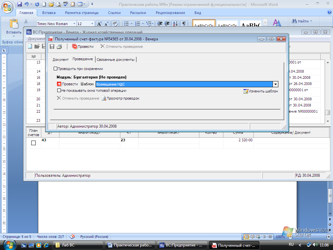Toggle the paragraph marks ¶ button

click(x=184, y=23)
